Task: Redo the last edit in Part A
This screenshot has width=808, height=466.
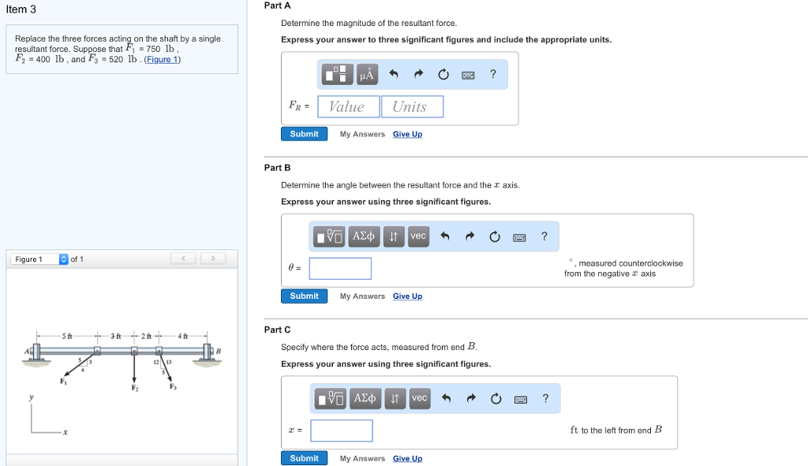Action: (418, 74)
